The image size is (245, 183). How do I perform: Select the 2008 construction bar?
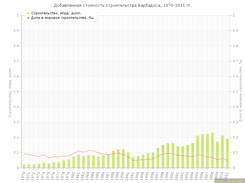pyautogui.click(x=213, y=150)
